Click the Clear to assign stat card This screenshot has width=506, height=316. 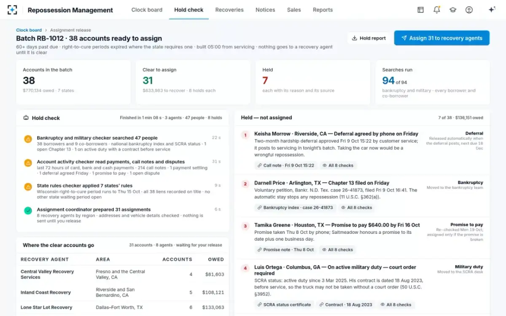pyautogui.click(x=193, y=82)
